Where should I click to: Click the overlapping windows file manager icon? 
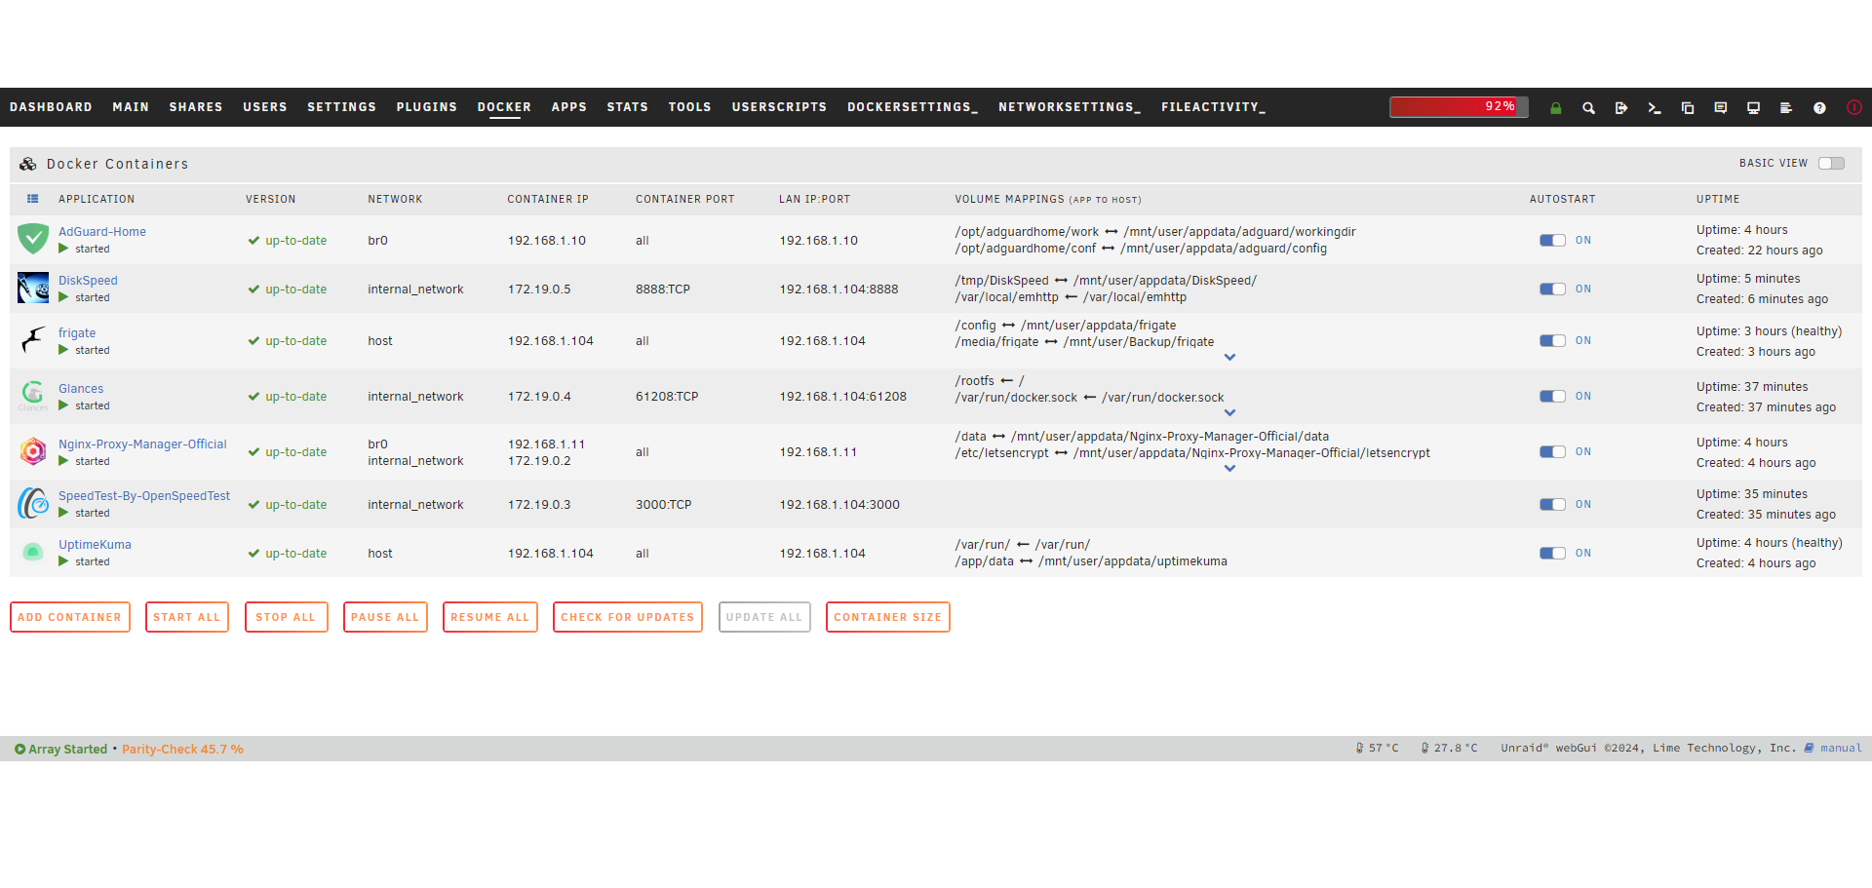coord(1688,108)
